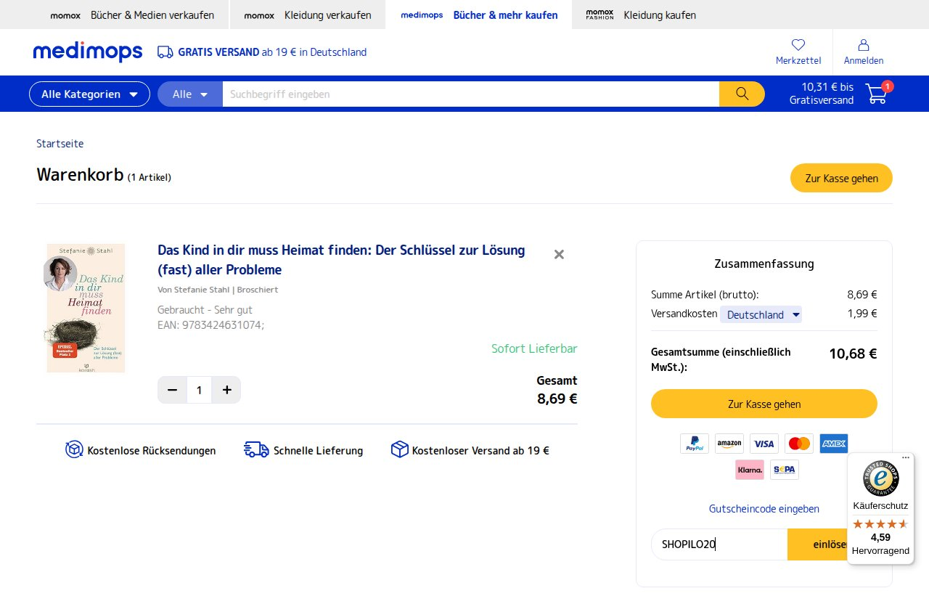
Task: Click Zur Kasse gehen in summary box
Action: [x=764, y=404]
